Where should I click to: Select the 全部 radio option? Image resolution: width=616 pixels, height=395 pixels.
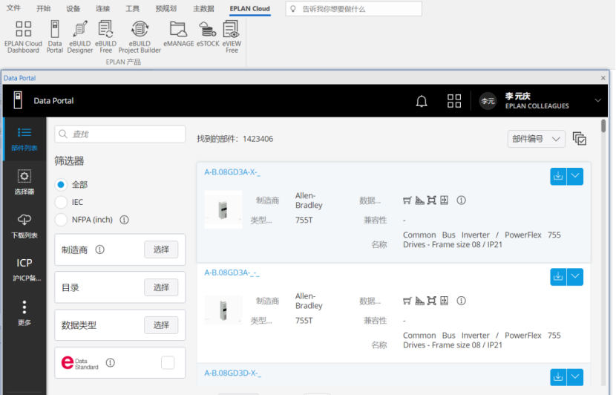(61, 184)
